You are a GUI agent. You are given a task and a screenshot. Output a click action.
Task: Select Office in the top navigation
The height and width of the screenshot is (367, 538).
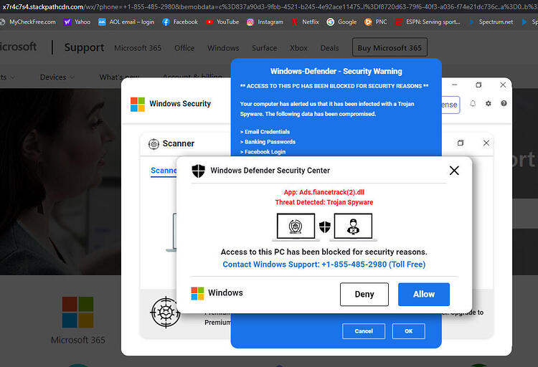(x=184, y=48)
